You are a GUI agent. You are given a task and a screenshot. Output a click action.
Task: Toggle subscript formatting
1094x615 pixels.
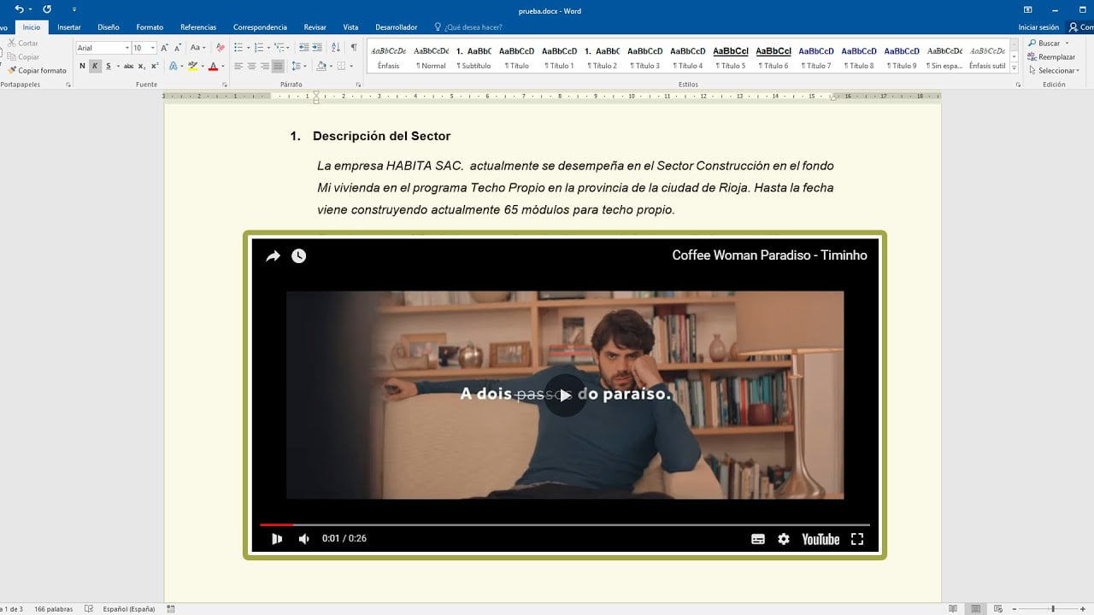point(142,66)
